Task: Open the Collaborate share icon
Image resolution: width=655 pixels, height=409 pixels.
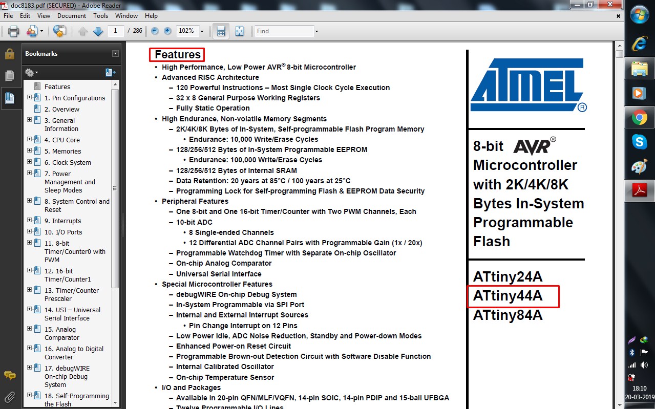Action: click(32, 31)
